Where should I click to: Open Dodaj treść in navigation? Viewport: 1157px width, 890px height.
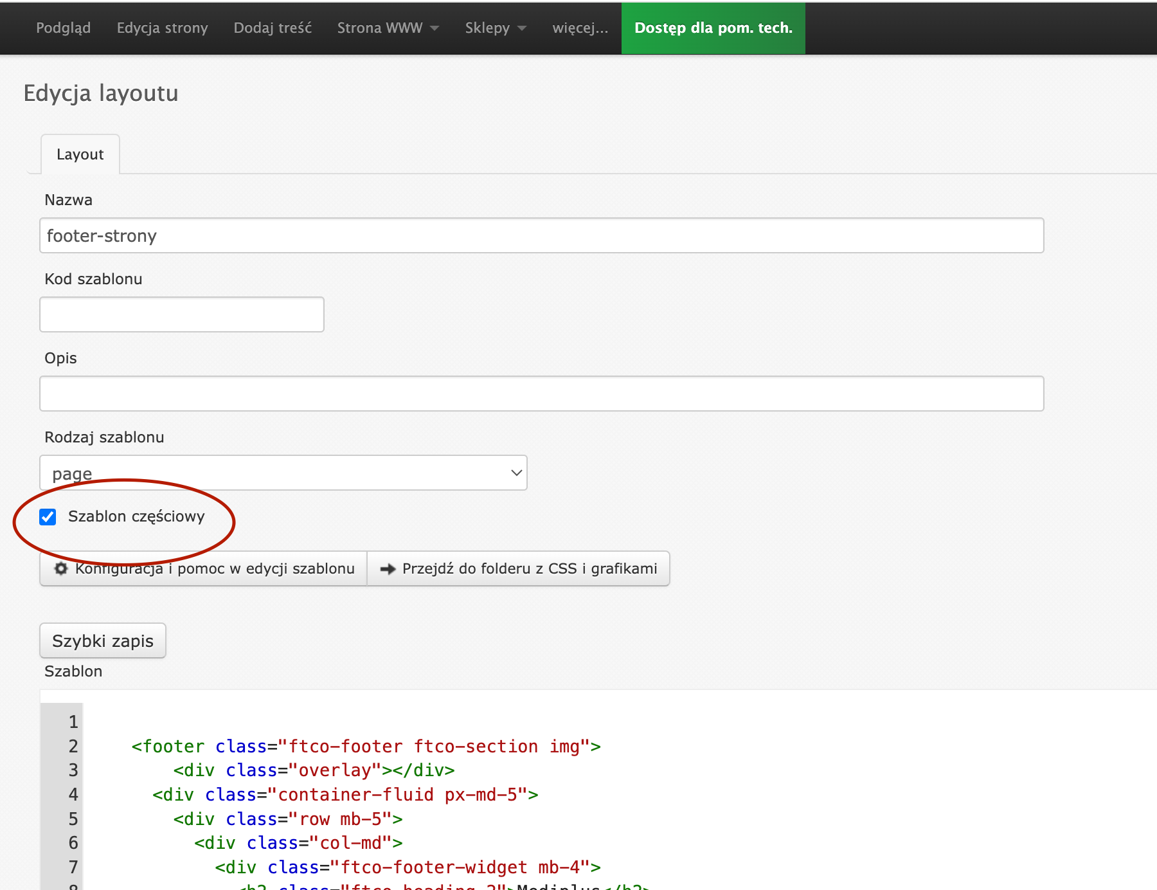pyautogui.click(x=273, y=28)
